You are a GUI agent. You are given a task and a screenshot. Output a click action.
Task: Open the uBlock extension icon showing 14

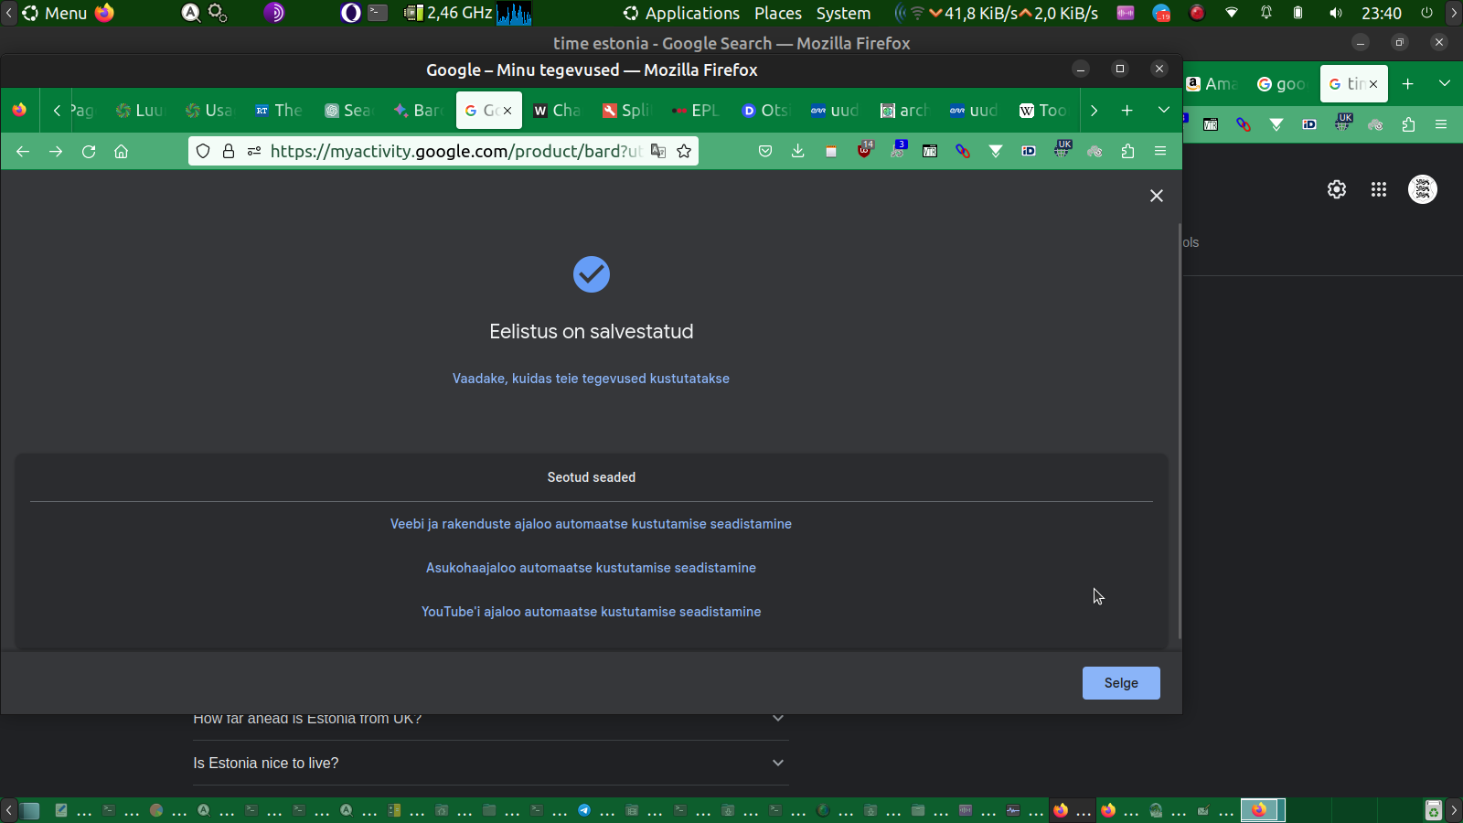pyautogui.click(x=864, y=150)
